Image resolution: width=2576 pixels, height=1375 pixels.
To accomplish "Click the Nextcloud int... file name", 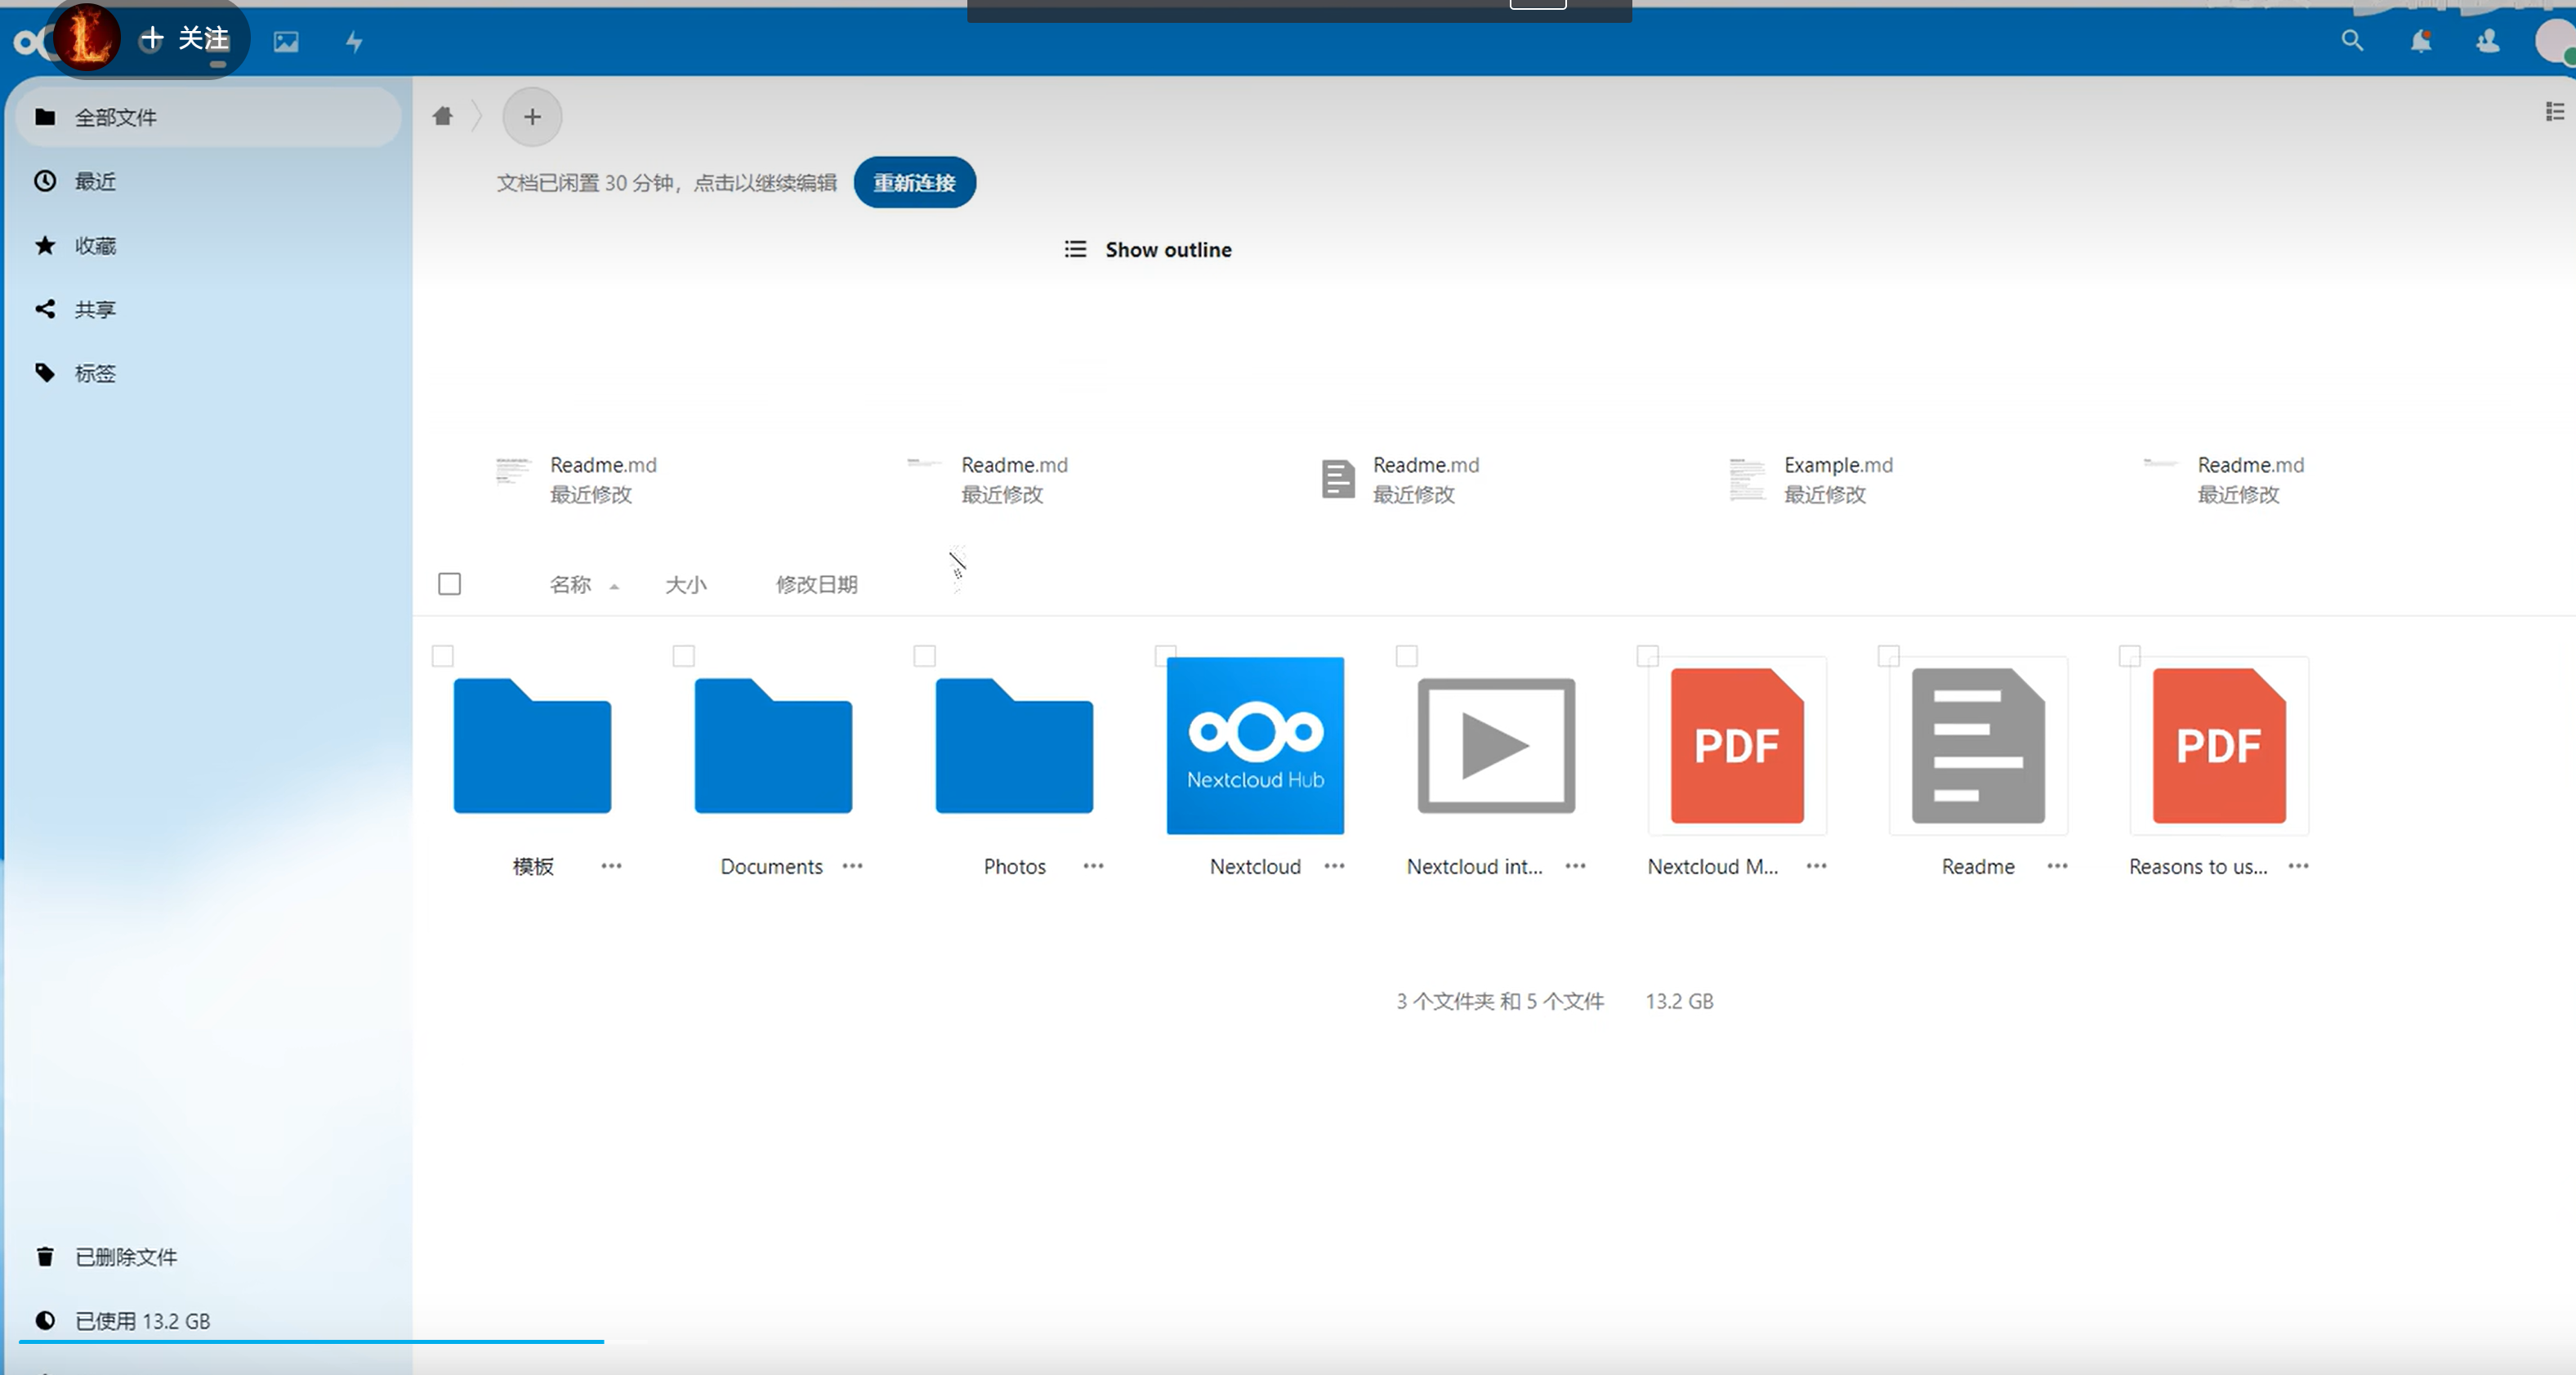I will pyautogui.click(x=1474, y=866).
